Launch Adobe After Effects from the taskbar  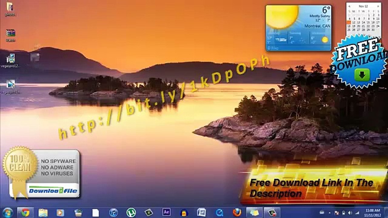tap(166, 213)
